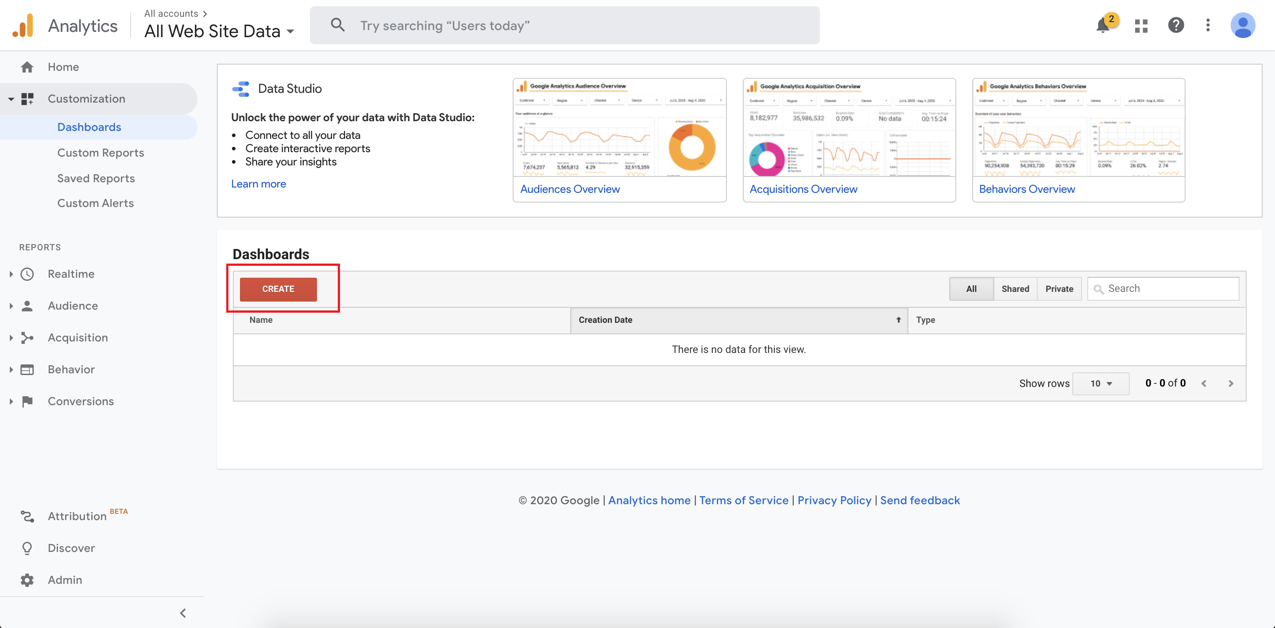Expand the Audience section arrow

point(11,306)
